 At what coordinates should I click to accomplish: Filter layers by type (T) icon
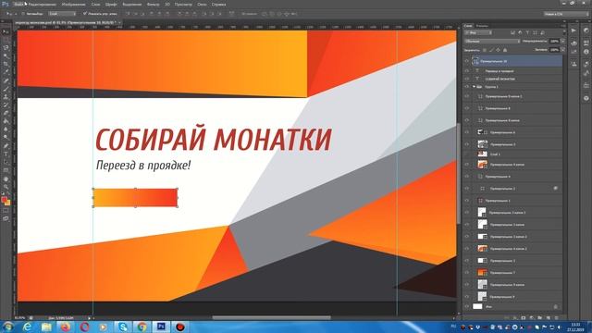527,33
